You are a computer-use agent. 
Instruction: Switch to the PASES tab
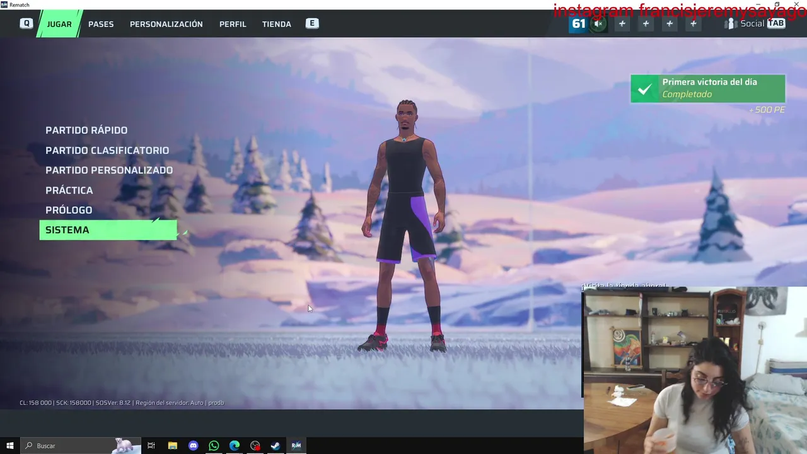point(101,24)
